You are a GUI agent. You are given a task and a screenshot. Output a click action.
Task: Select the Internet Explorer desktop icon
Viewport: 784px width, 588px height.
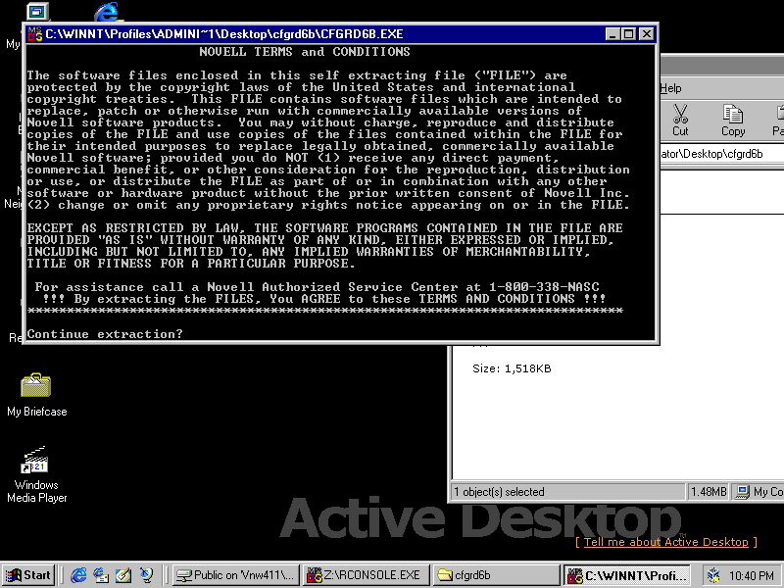tap(107, 12)
